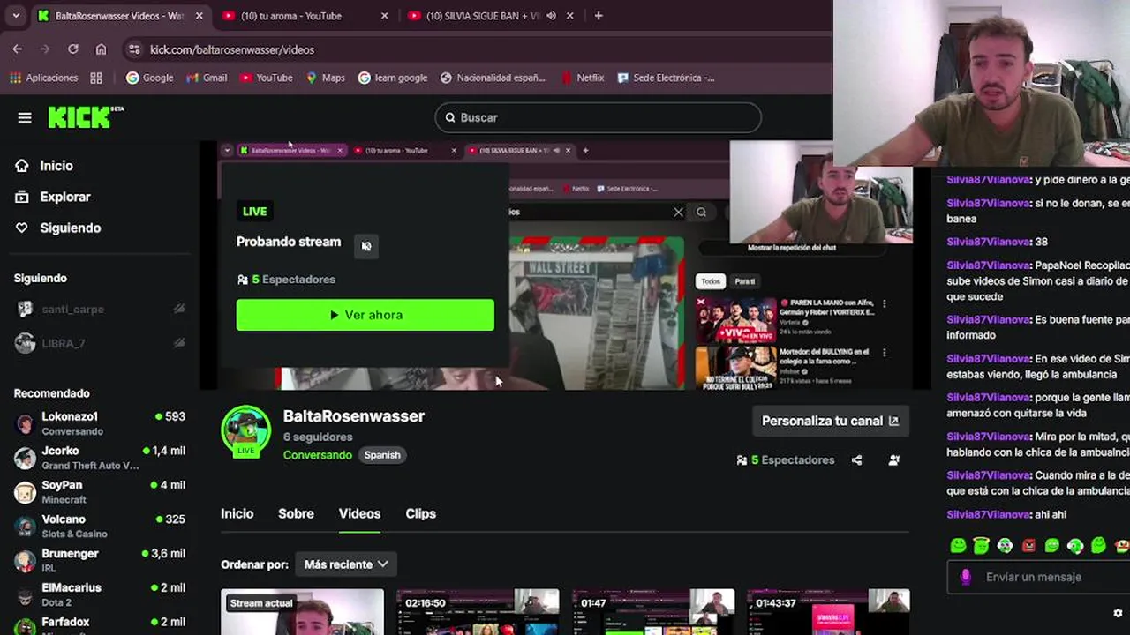This screenshot has width=1130, height=635.
Task: Open the learn google bookmark
Action: tap(392, 78)
